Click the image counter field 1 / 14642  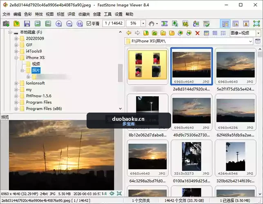(114, 23)
